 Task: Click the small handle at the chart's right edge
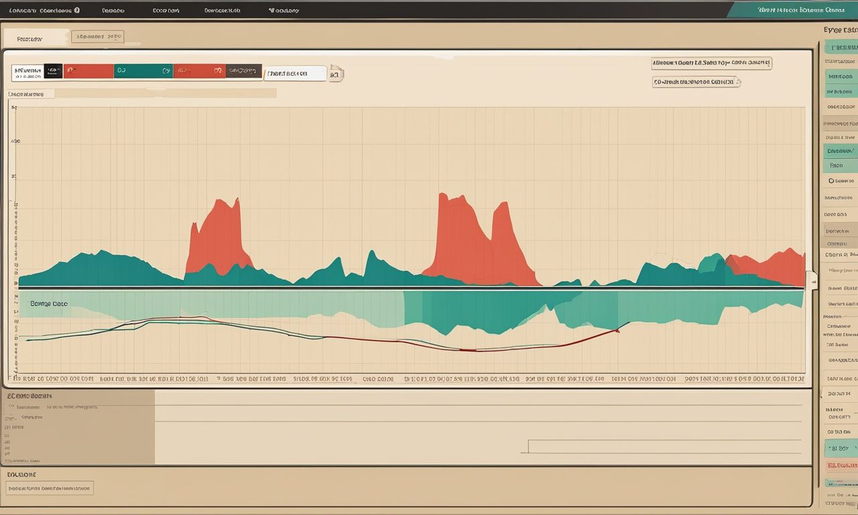[812, 280]
